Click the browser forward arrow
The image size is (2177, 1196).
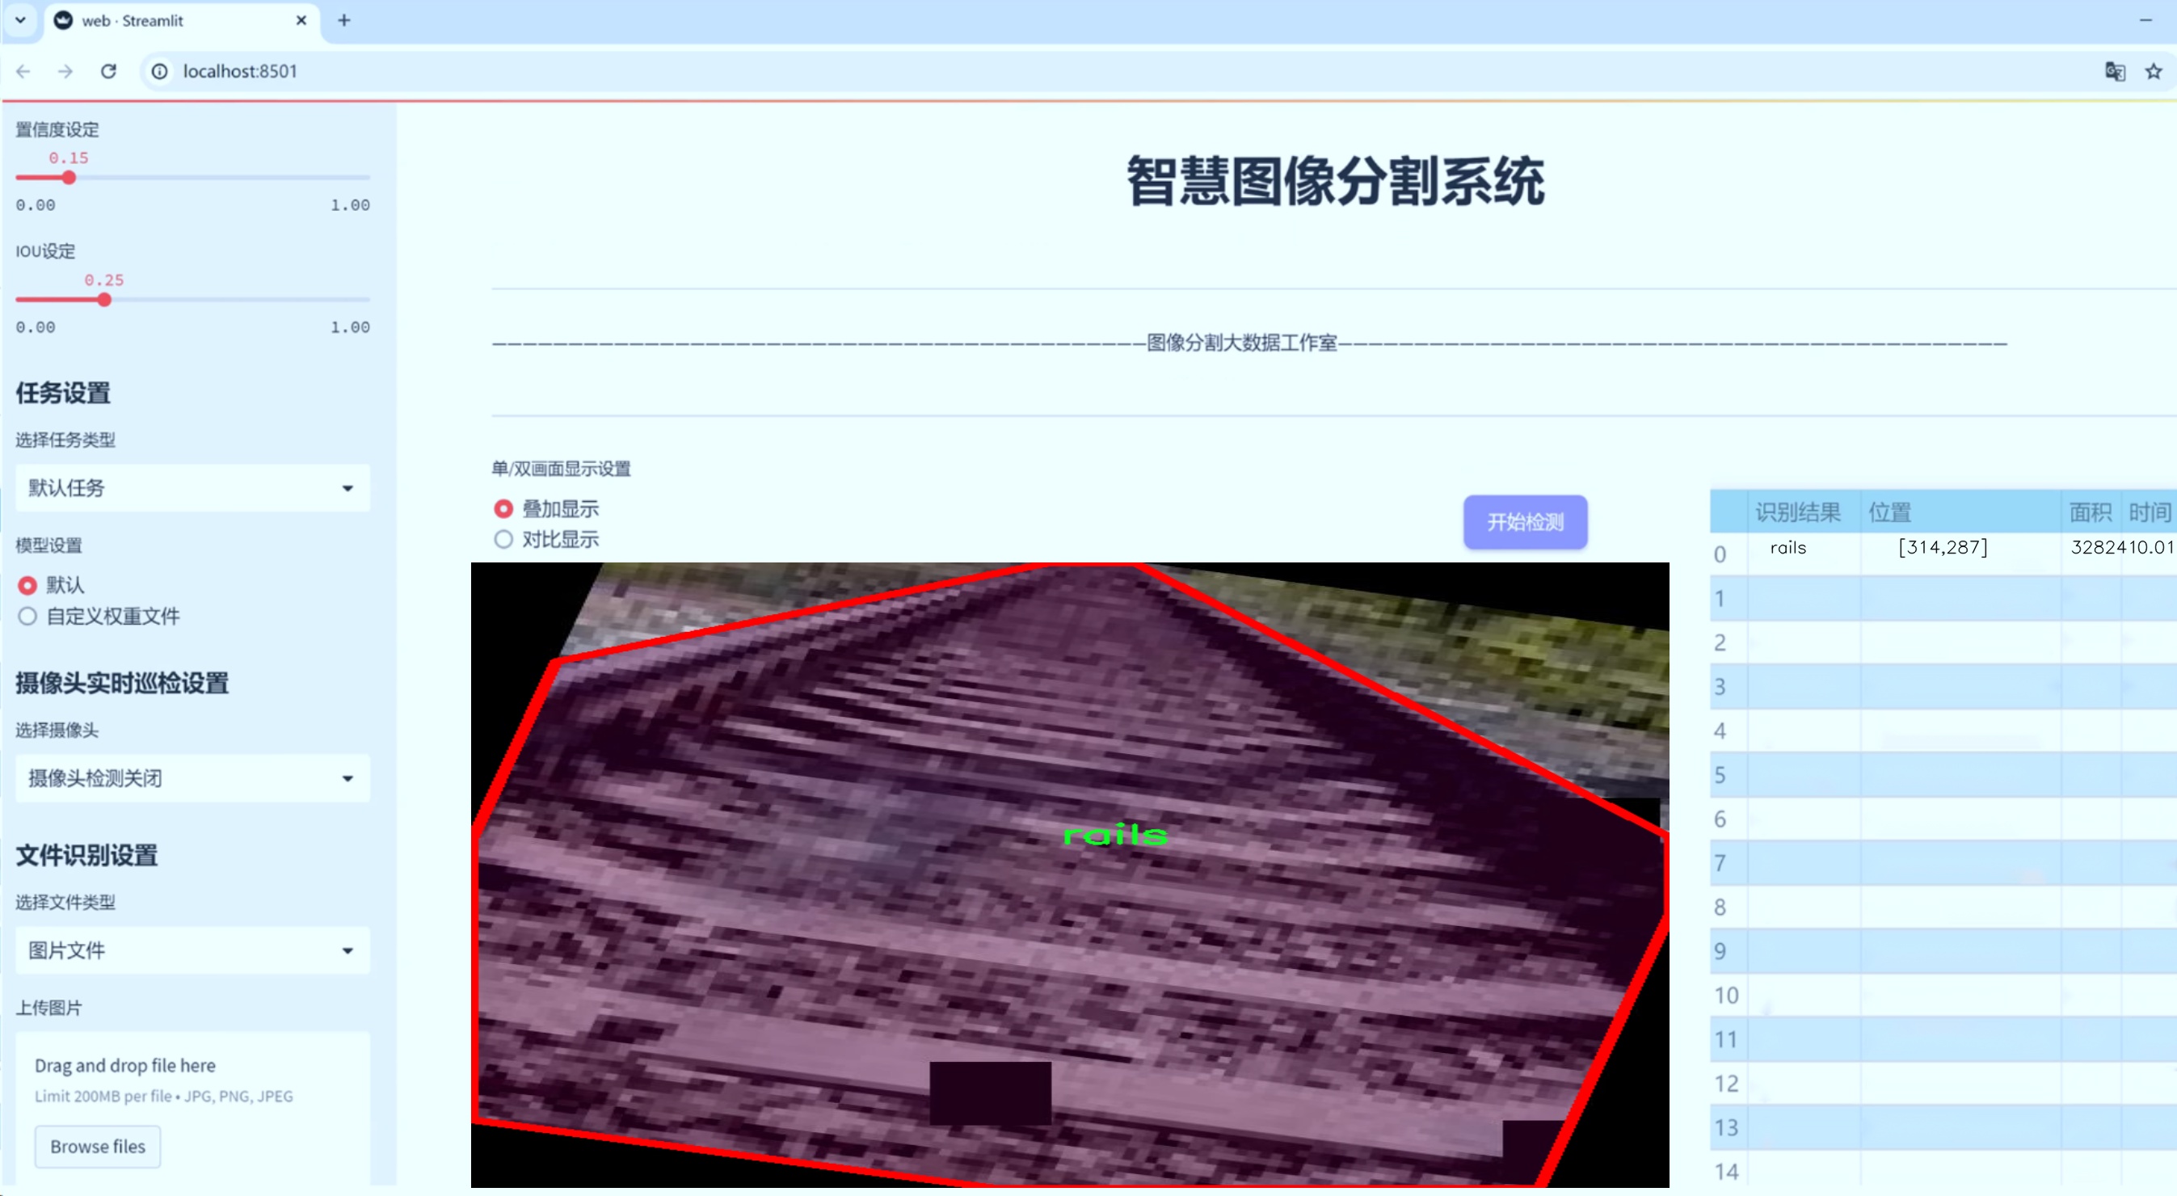tap(65, 71)
